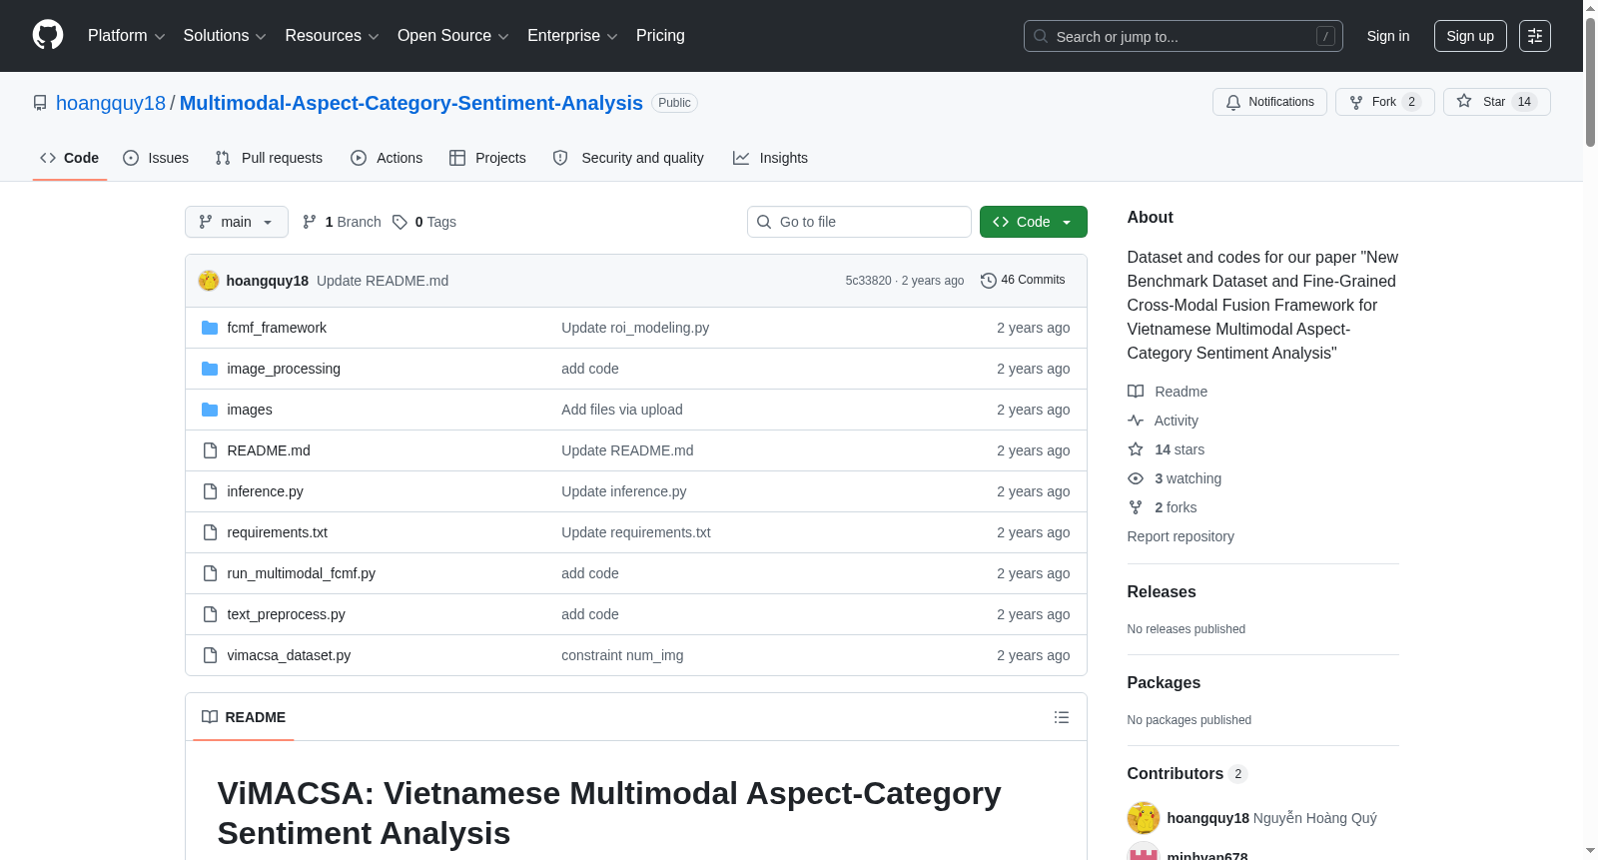1598x860 pixels.
Task: Click hoangquy18 avatar in latest commit
Action: pyautogui.click(x=209, y=281)
